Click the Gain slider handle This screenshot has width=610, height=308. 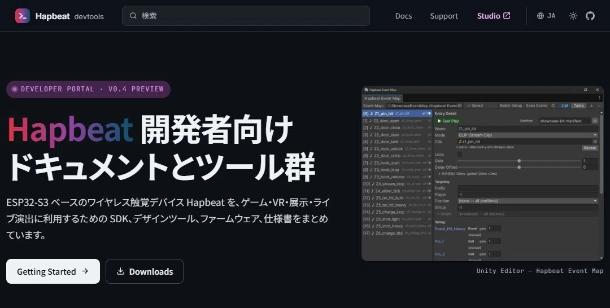(x=519, y=161)
